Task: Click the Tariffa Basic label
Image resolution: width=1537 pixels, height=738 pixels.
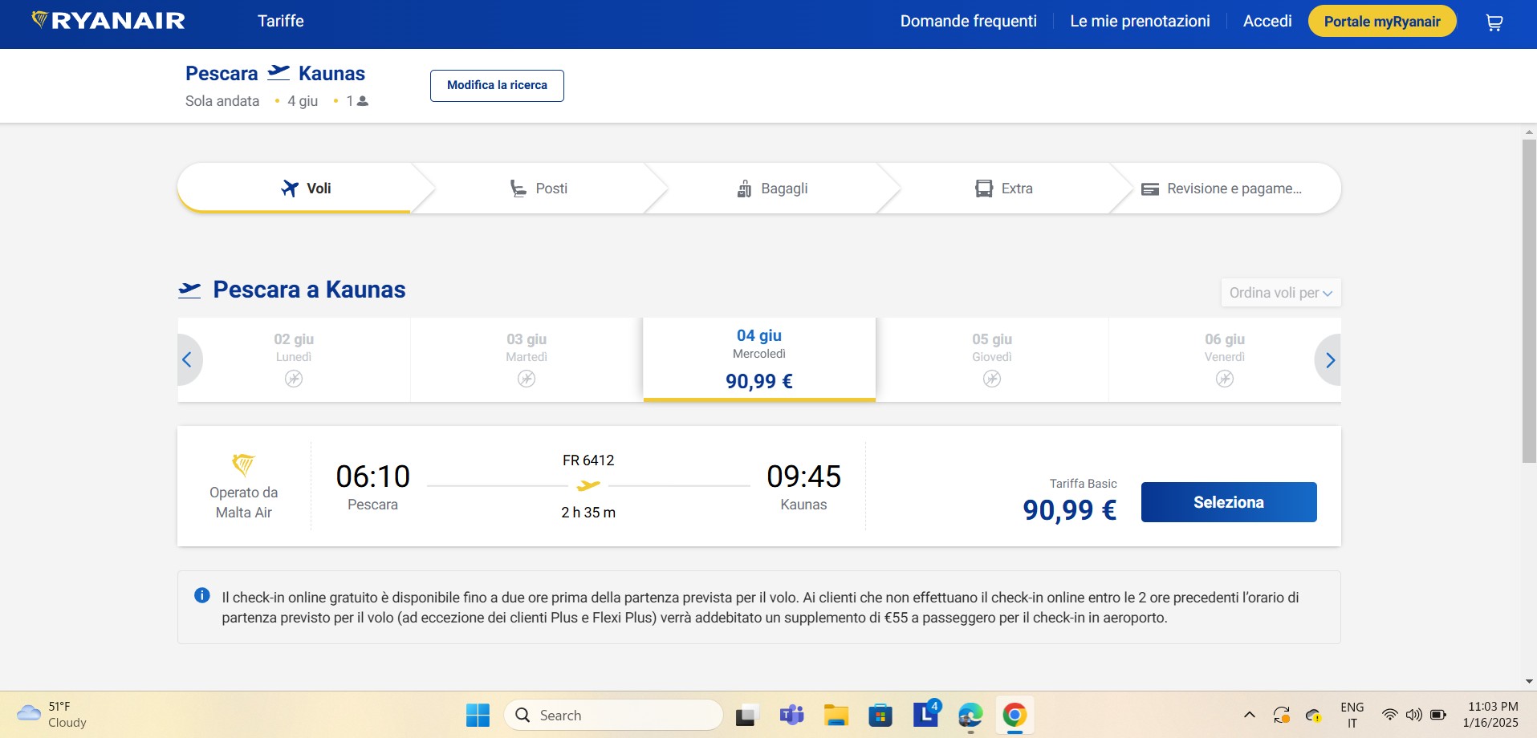Action: pyautogui.click(x=1083, y=484)
